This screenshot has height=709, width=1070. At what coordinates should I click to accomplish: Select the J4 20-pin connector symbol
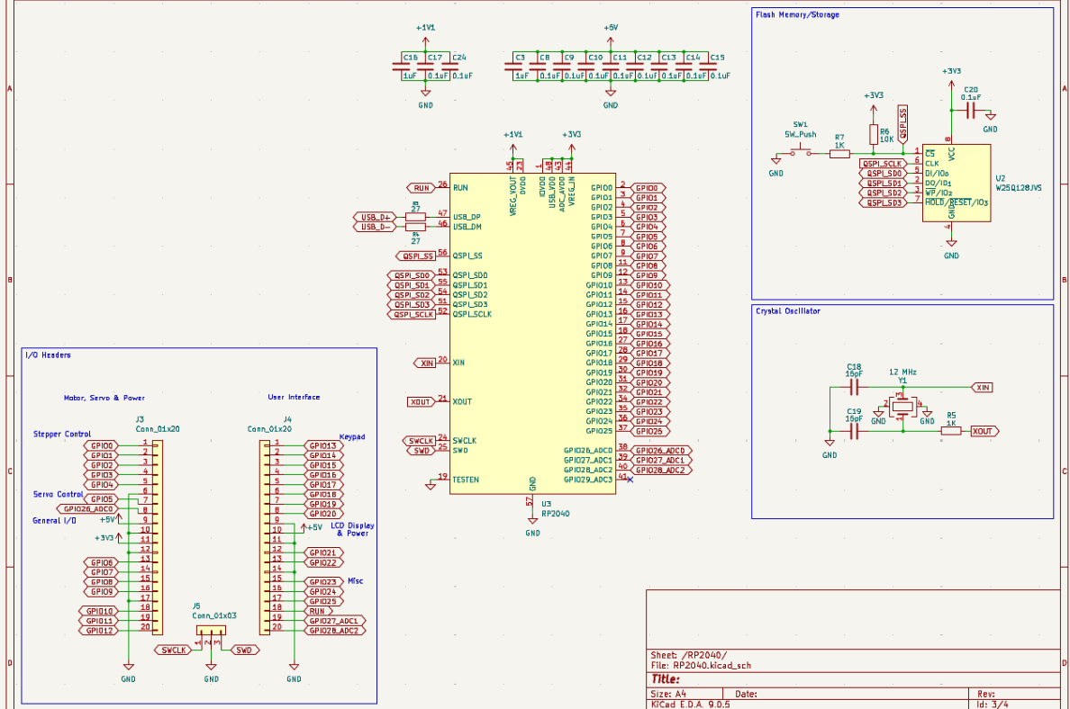pos(267,537)
